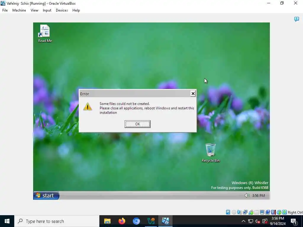This screenshot has width=303, height=227.
Task: Click the recording status icon
Action: pyautogui.click(x=267, y=212)
